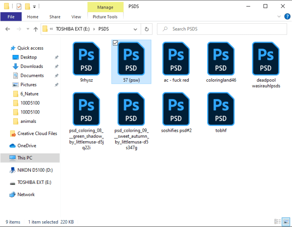This screenshot has height=227, width=292.
Task: Unpin Desktop using its pin icon
Action: (x=56, y=57)
